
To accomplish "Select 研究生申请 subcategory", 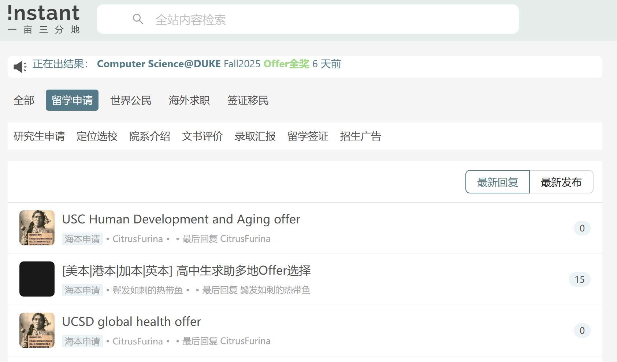I will pos(39,136).
